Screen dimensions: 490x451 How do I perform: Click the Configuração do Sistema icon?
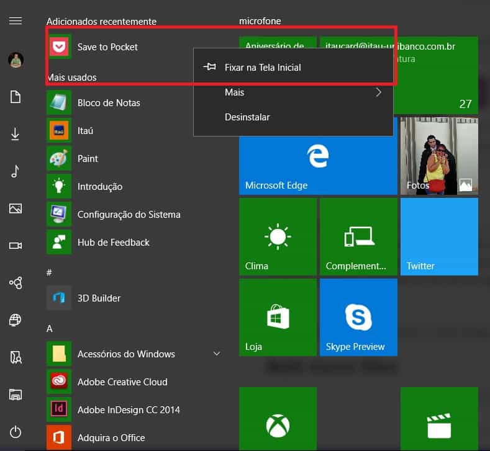(x=59, y=214)
